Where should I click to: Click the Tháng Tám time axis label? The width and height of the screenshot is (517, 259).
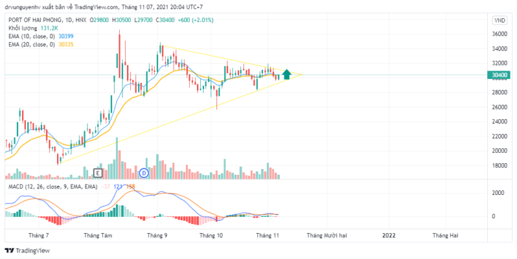click(x=98, y=236)
